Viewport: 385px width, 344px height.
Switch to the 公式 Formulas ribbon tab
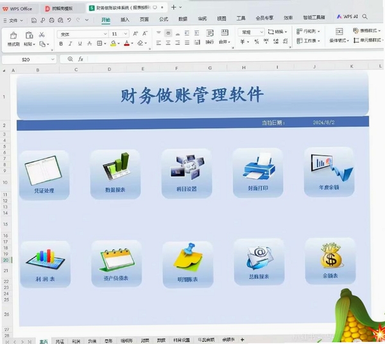(164, 19)
